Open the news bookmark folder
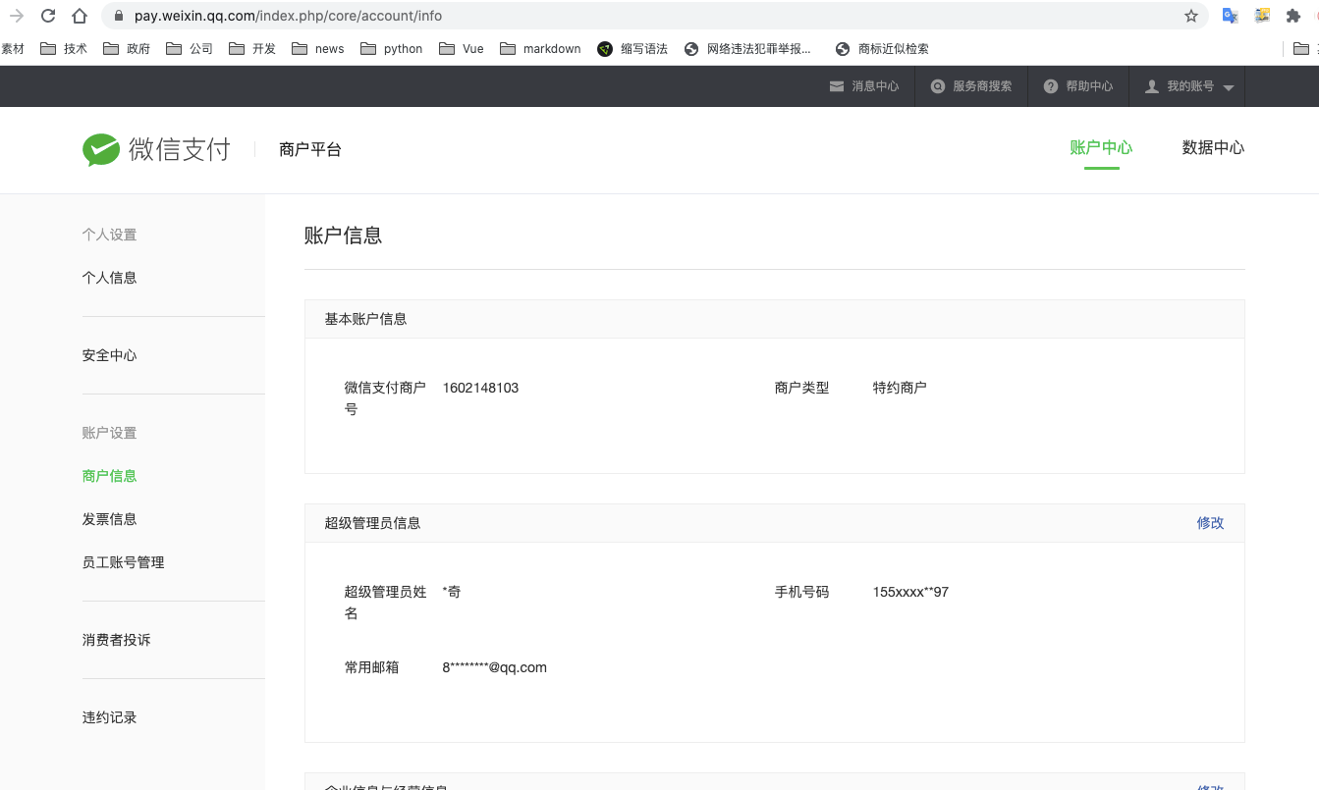 coord(318,48)
